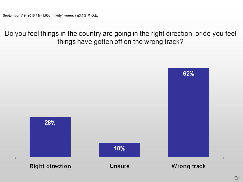Click the Q1 slide label
The width and height of the screenshot is (243, 182).
pos(237,178)
